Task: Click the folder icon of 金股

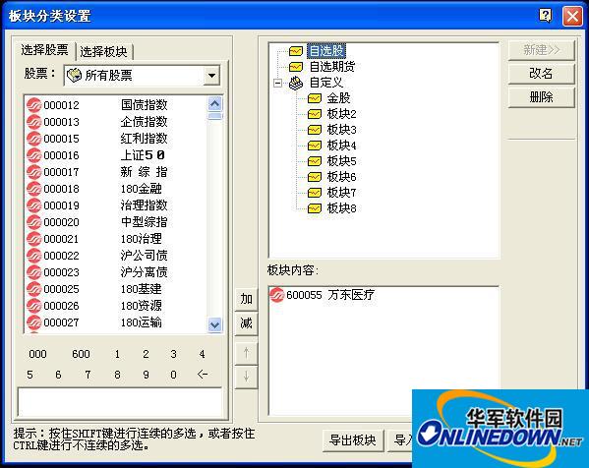Action: (x=315, y=98)
